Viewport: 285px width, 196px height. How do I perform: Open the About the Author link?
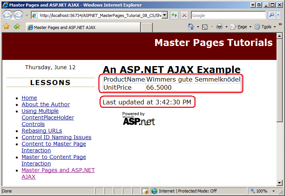pyautogui.click(x=46, y=104)
